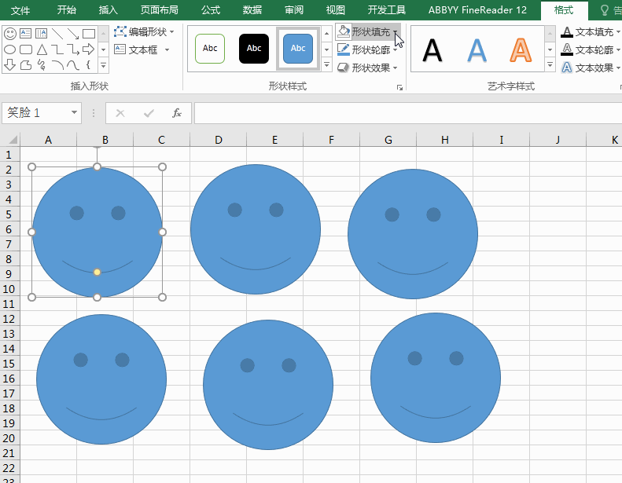Screen dimensions: 622x483
Task: Open the ABBYY FineReader 12 tab
Action: 477,10
